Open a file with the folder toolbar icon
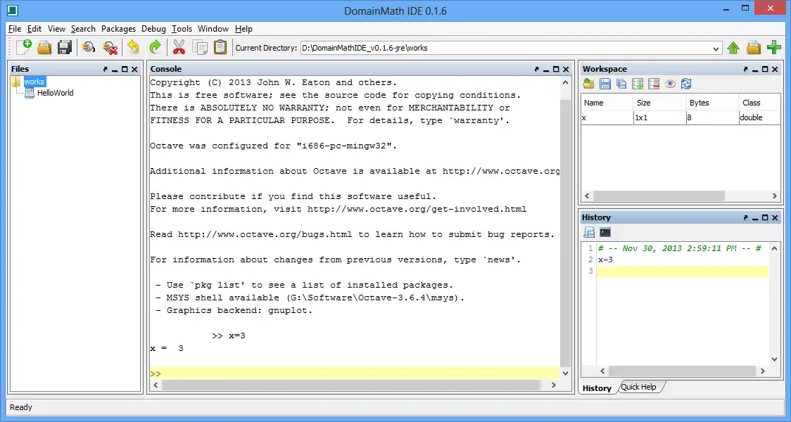 coord(44,48)
